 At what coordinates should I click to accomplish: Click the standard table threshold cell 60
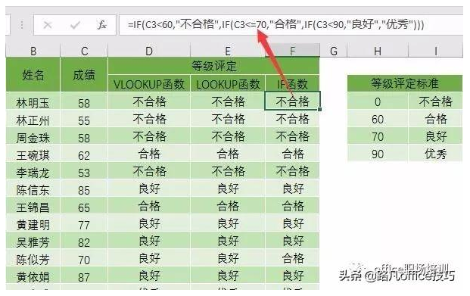378,119
